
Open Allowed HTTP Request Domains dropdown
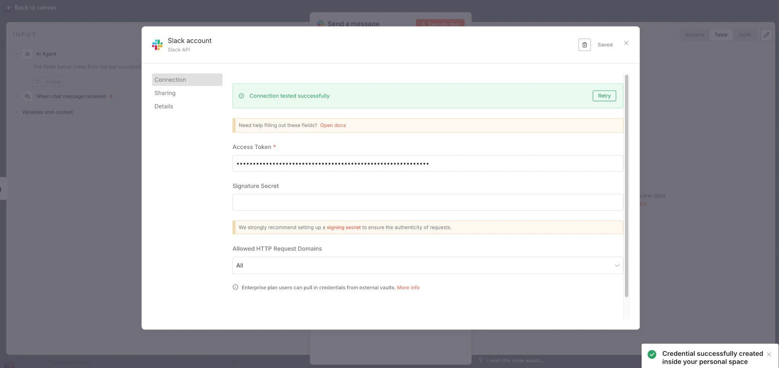click(428, 265)
